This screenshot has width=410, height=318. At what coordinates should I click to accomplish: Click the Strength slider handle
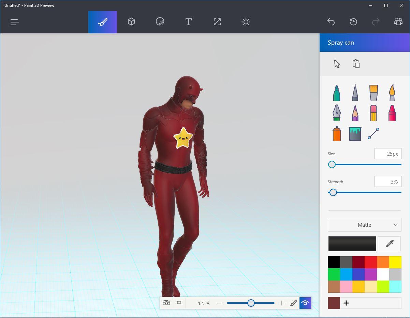(333, 192)
